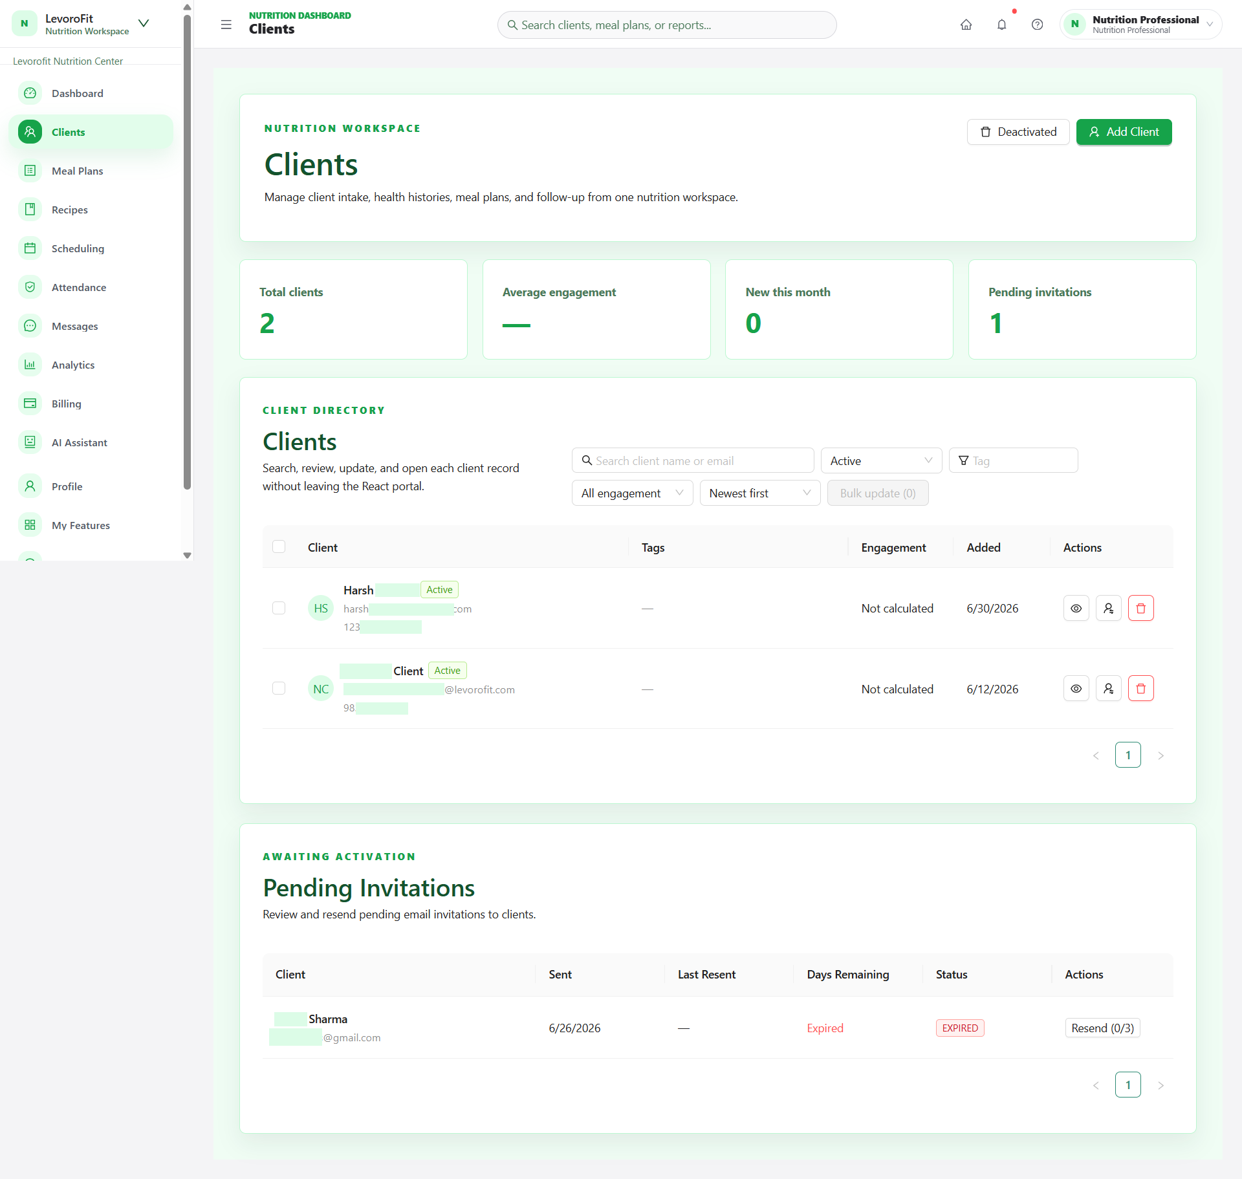Click the 6/30/2026 added date
Image resolution: width=1242 pixels, height=1179 pixels.
pyautogui.click(x=992, y=608)
